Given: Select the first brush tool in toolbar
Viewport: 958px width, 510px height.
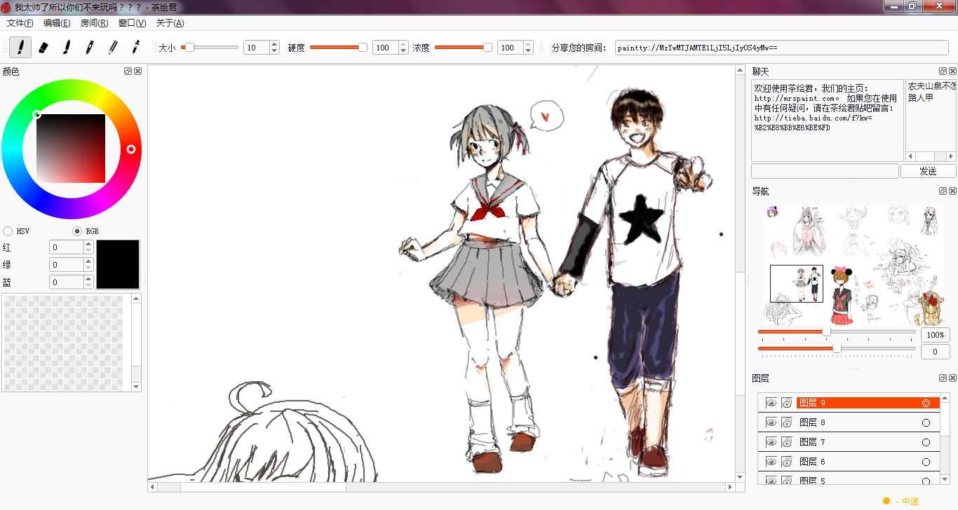Looking at the screenshot, I should [20, 48].
